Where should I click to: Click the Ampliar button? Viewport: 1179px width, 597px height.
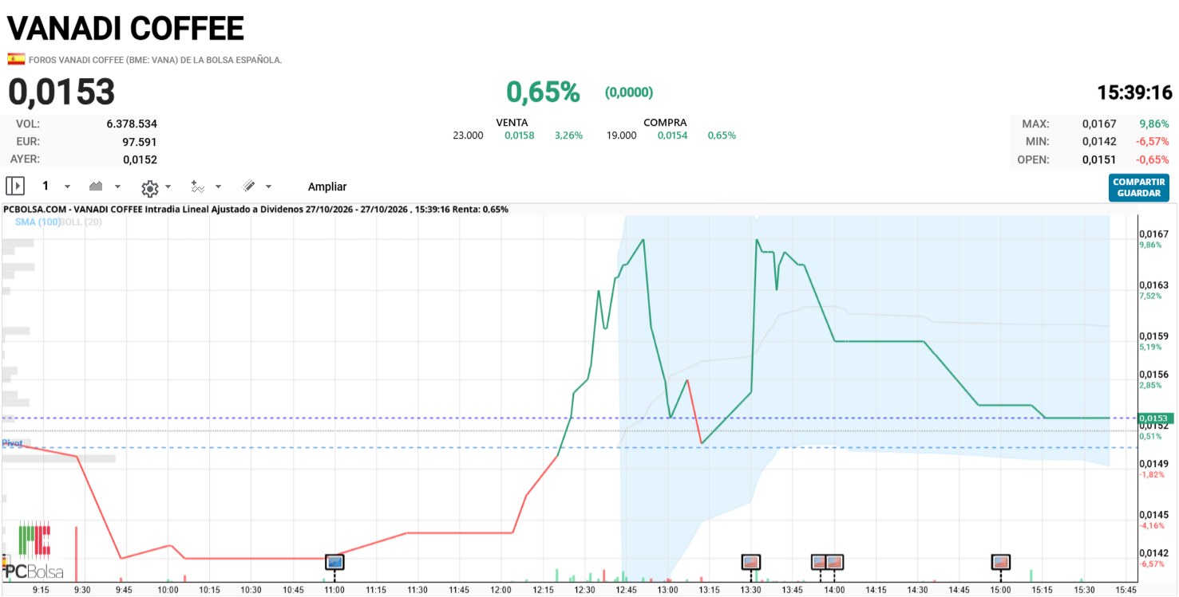click(x=327, y=187)
